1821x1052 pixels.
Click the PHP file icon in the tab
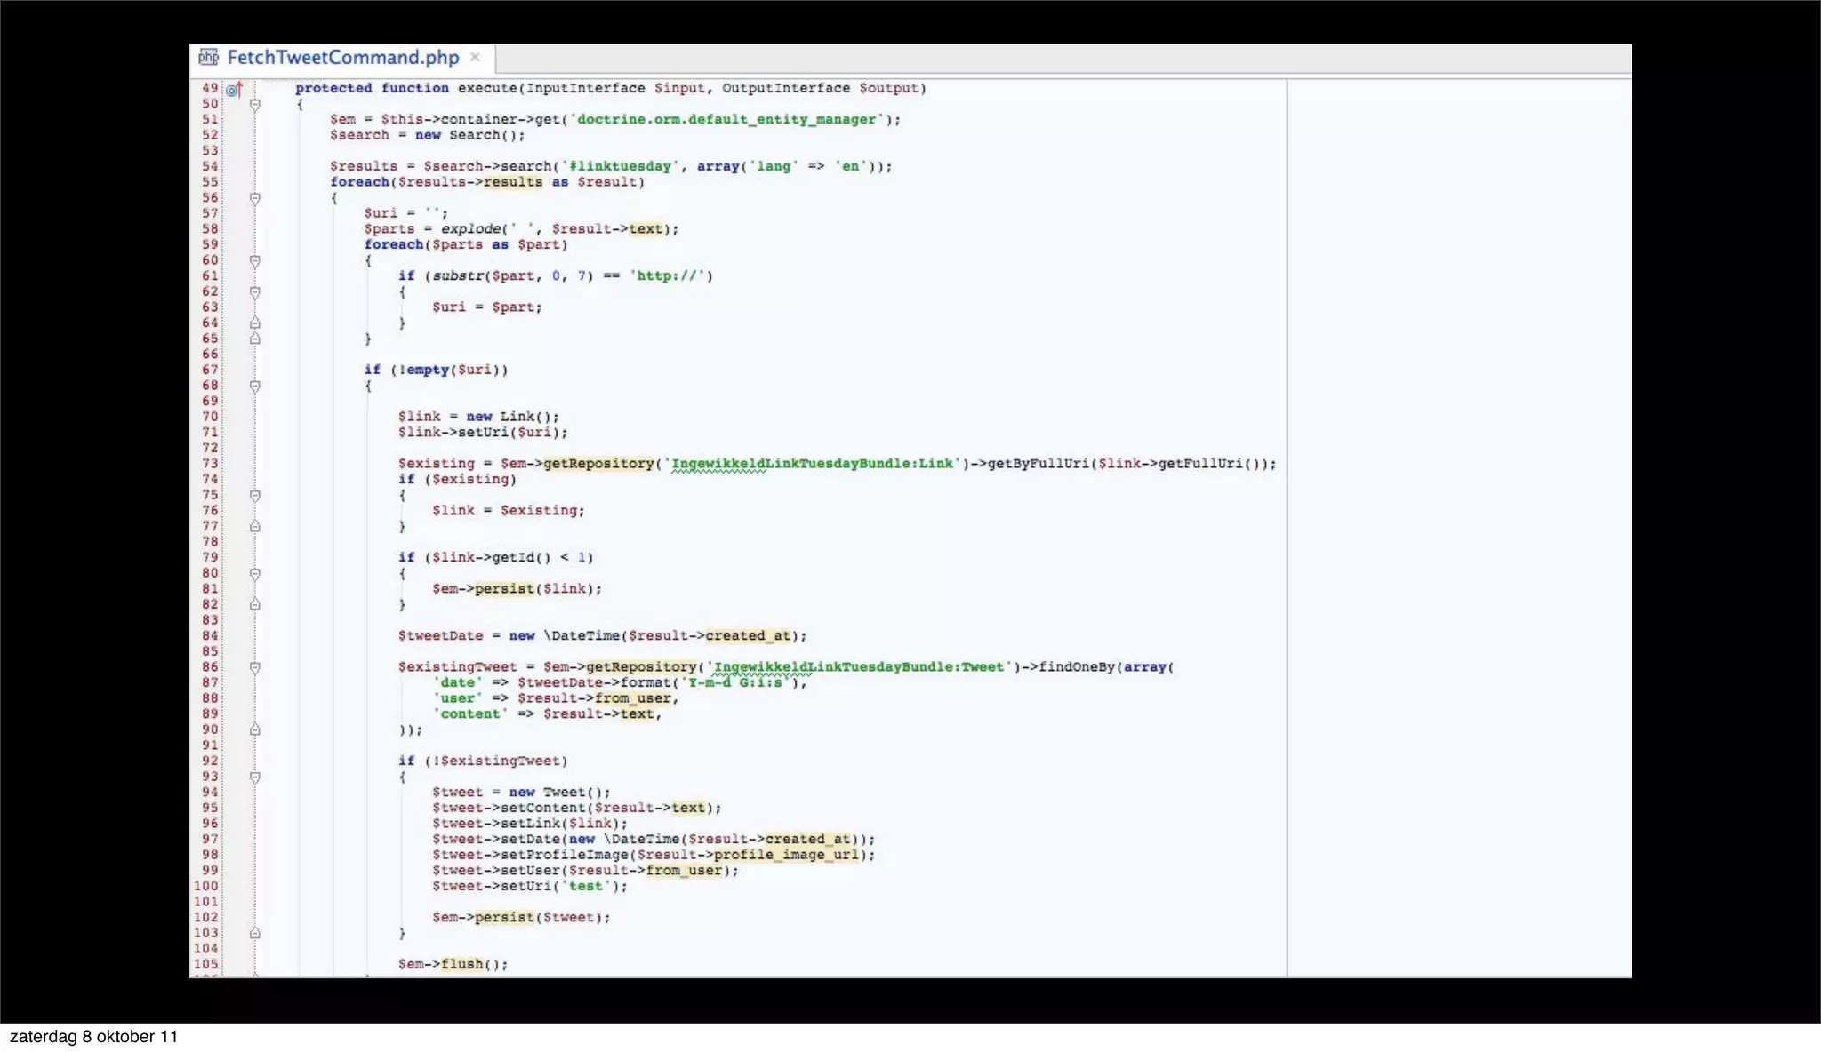[x=208, y=58]
